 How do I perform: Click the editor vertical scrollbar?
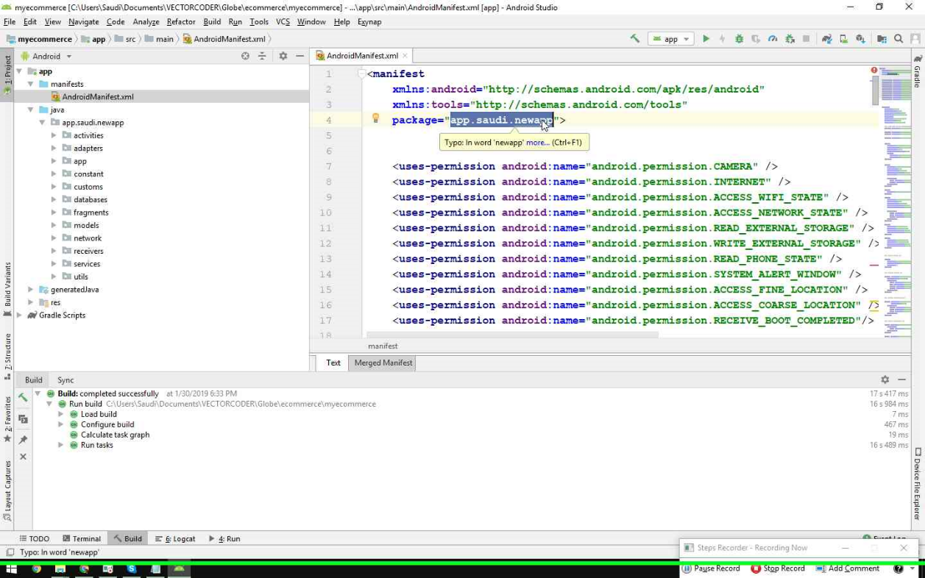tap(875, 90)
